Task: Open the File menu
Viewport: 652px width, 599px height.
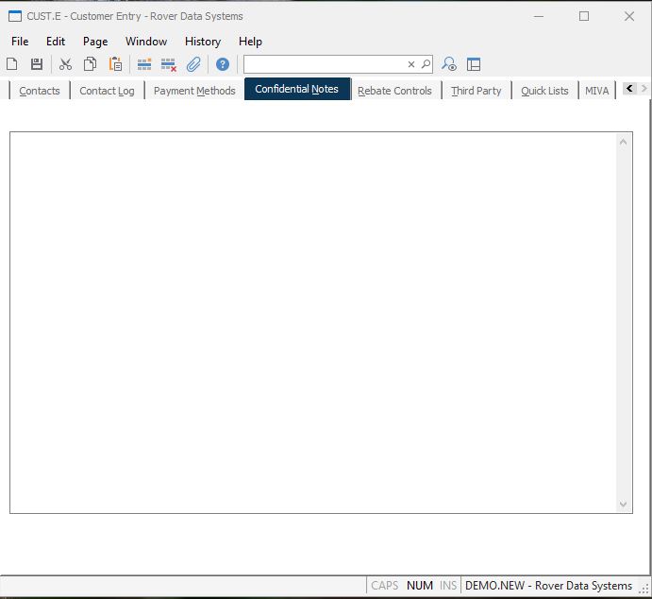Action: (20, 42)
